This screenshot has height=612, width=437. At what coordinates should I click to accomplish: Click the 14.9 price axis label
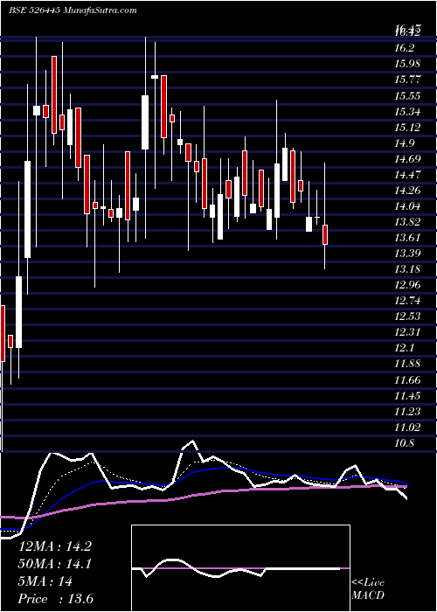tap(404, 143)
